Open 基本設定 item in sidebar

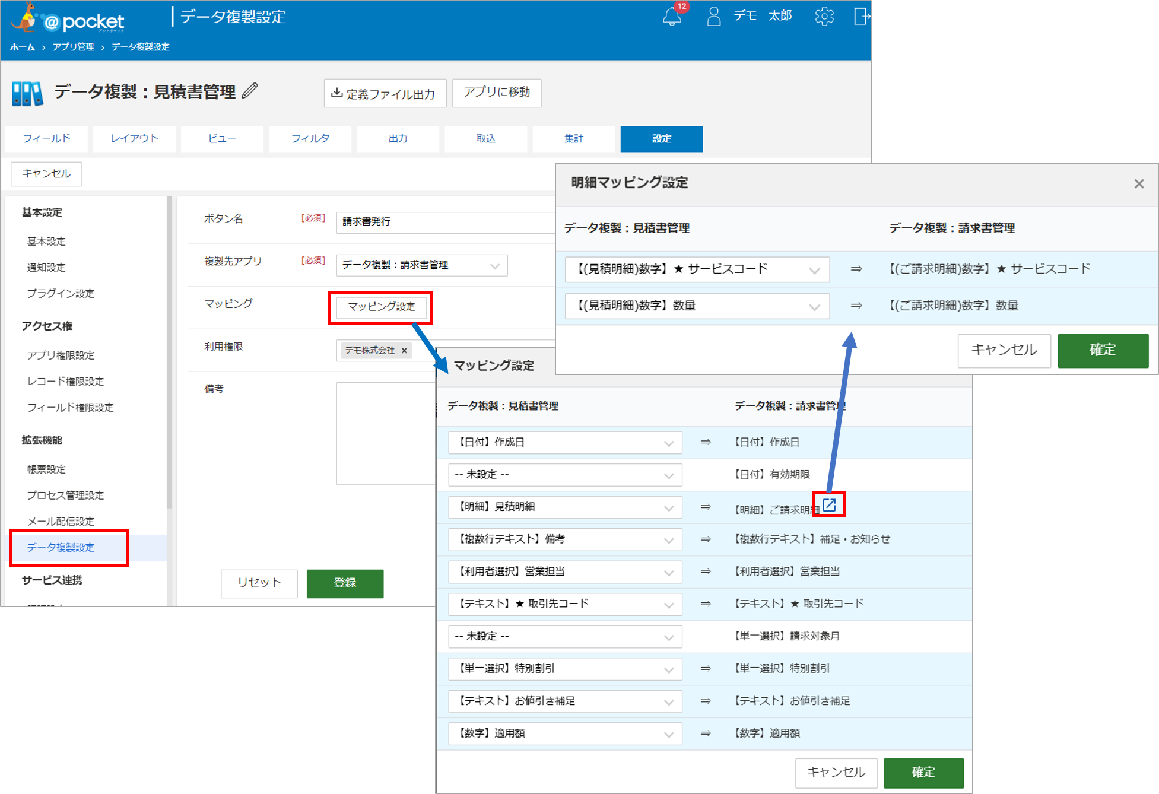tap(46, 242)
